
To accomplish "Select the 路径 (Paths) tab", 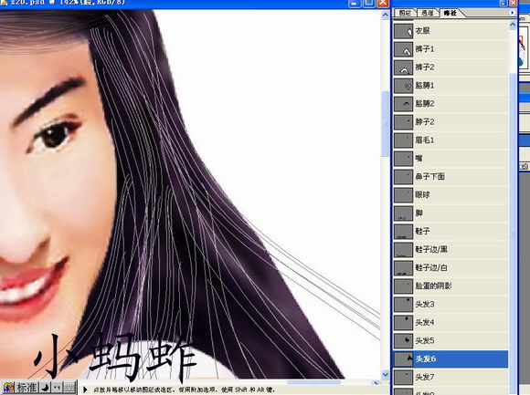I will (450, 13).
